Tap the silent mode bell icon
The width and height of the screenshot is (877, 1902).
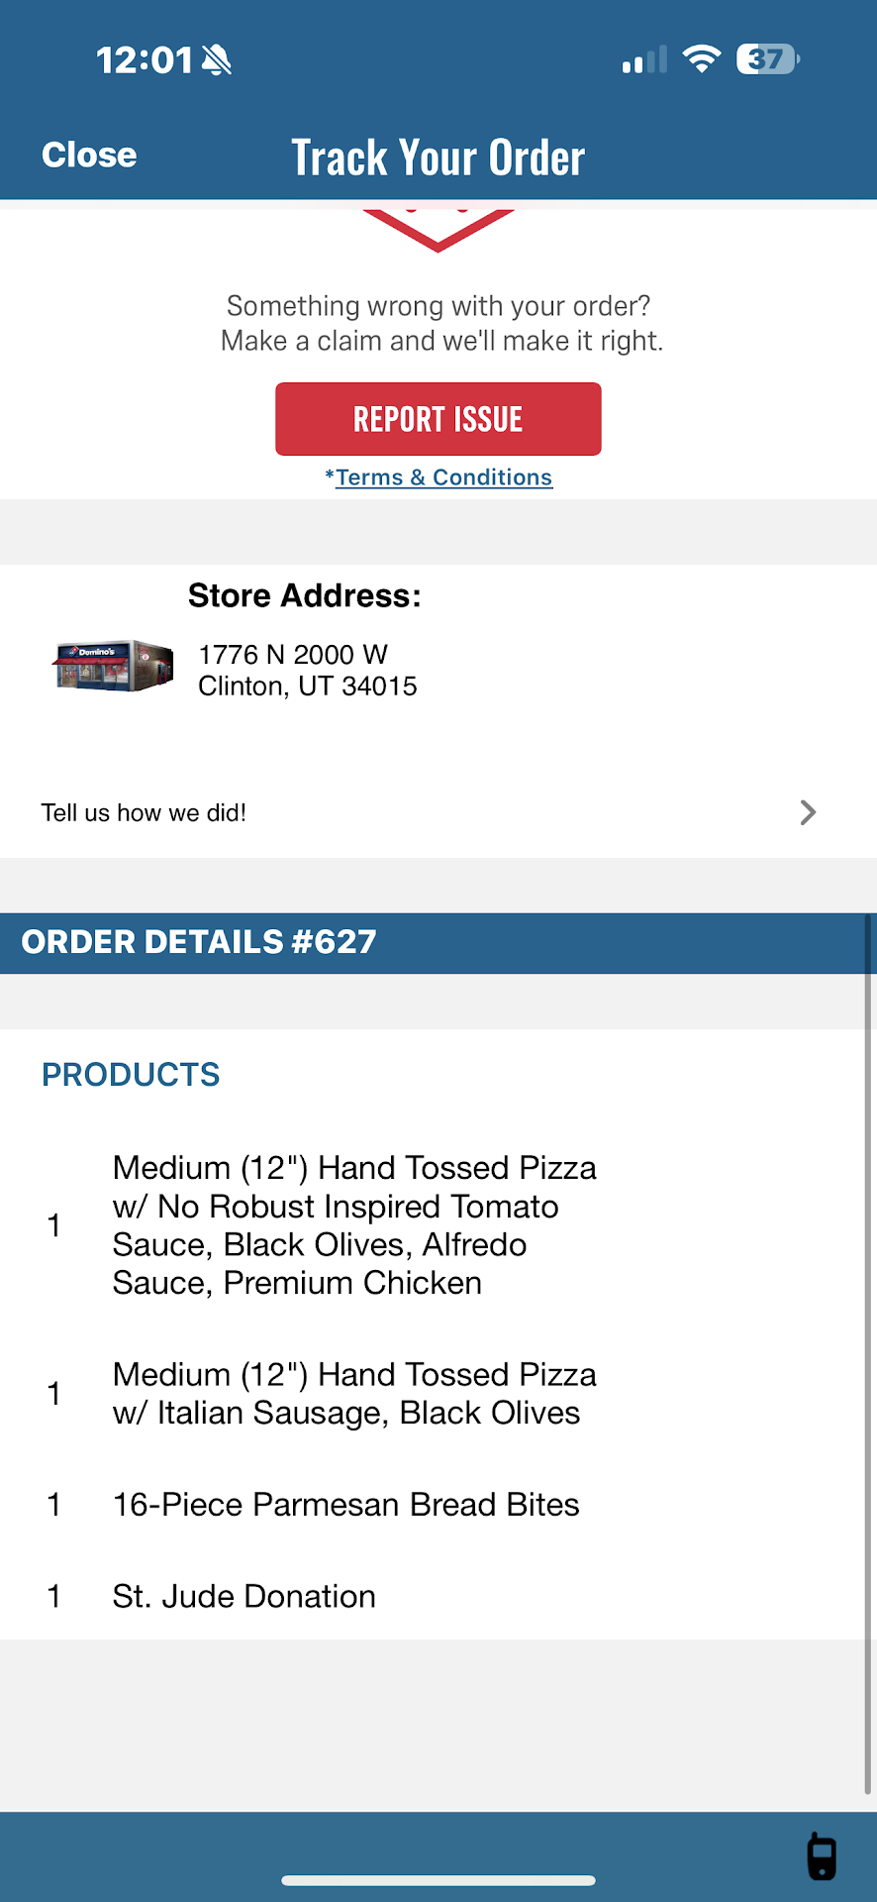217,60
